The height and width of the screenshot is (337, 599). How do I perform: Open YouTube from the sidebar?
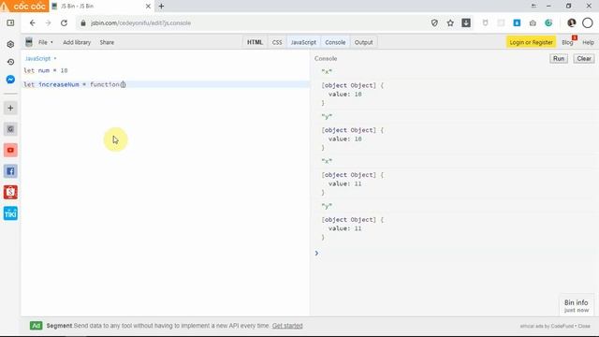point(10,150)
